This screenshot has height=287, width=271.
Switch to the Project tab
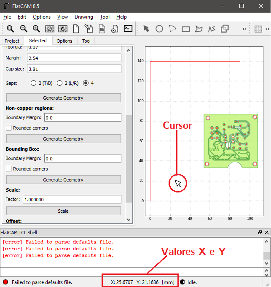(12, 41)
